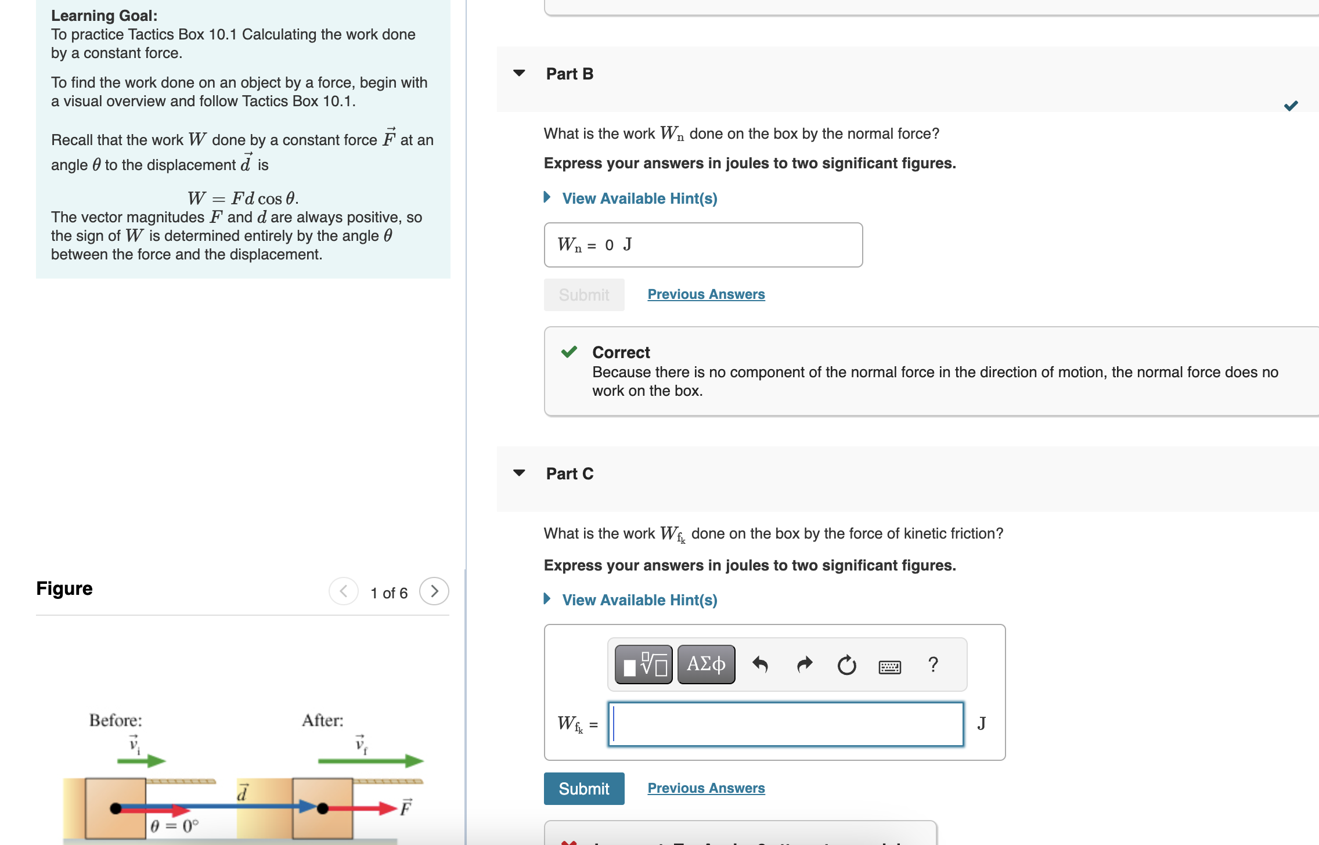Submit the Part C answer

(x=583, y=788)
